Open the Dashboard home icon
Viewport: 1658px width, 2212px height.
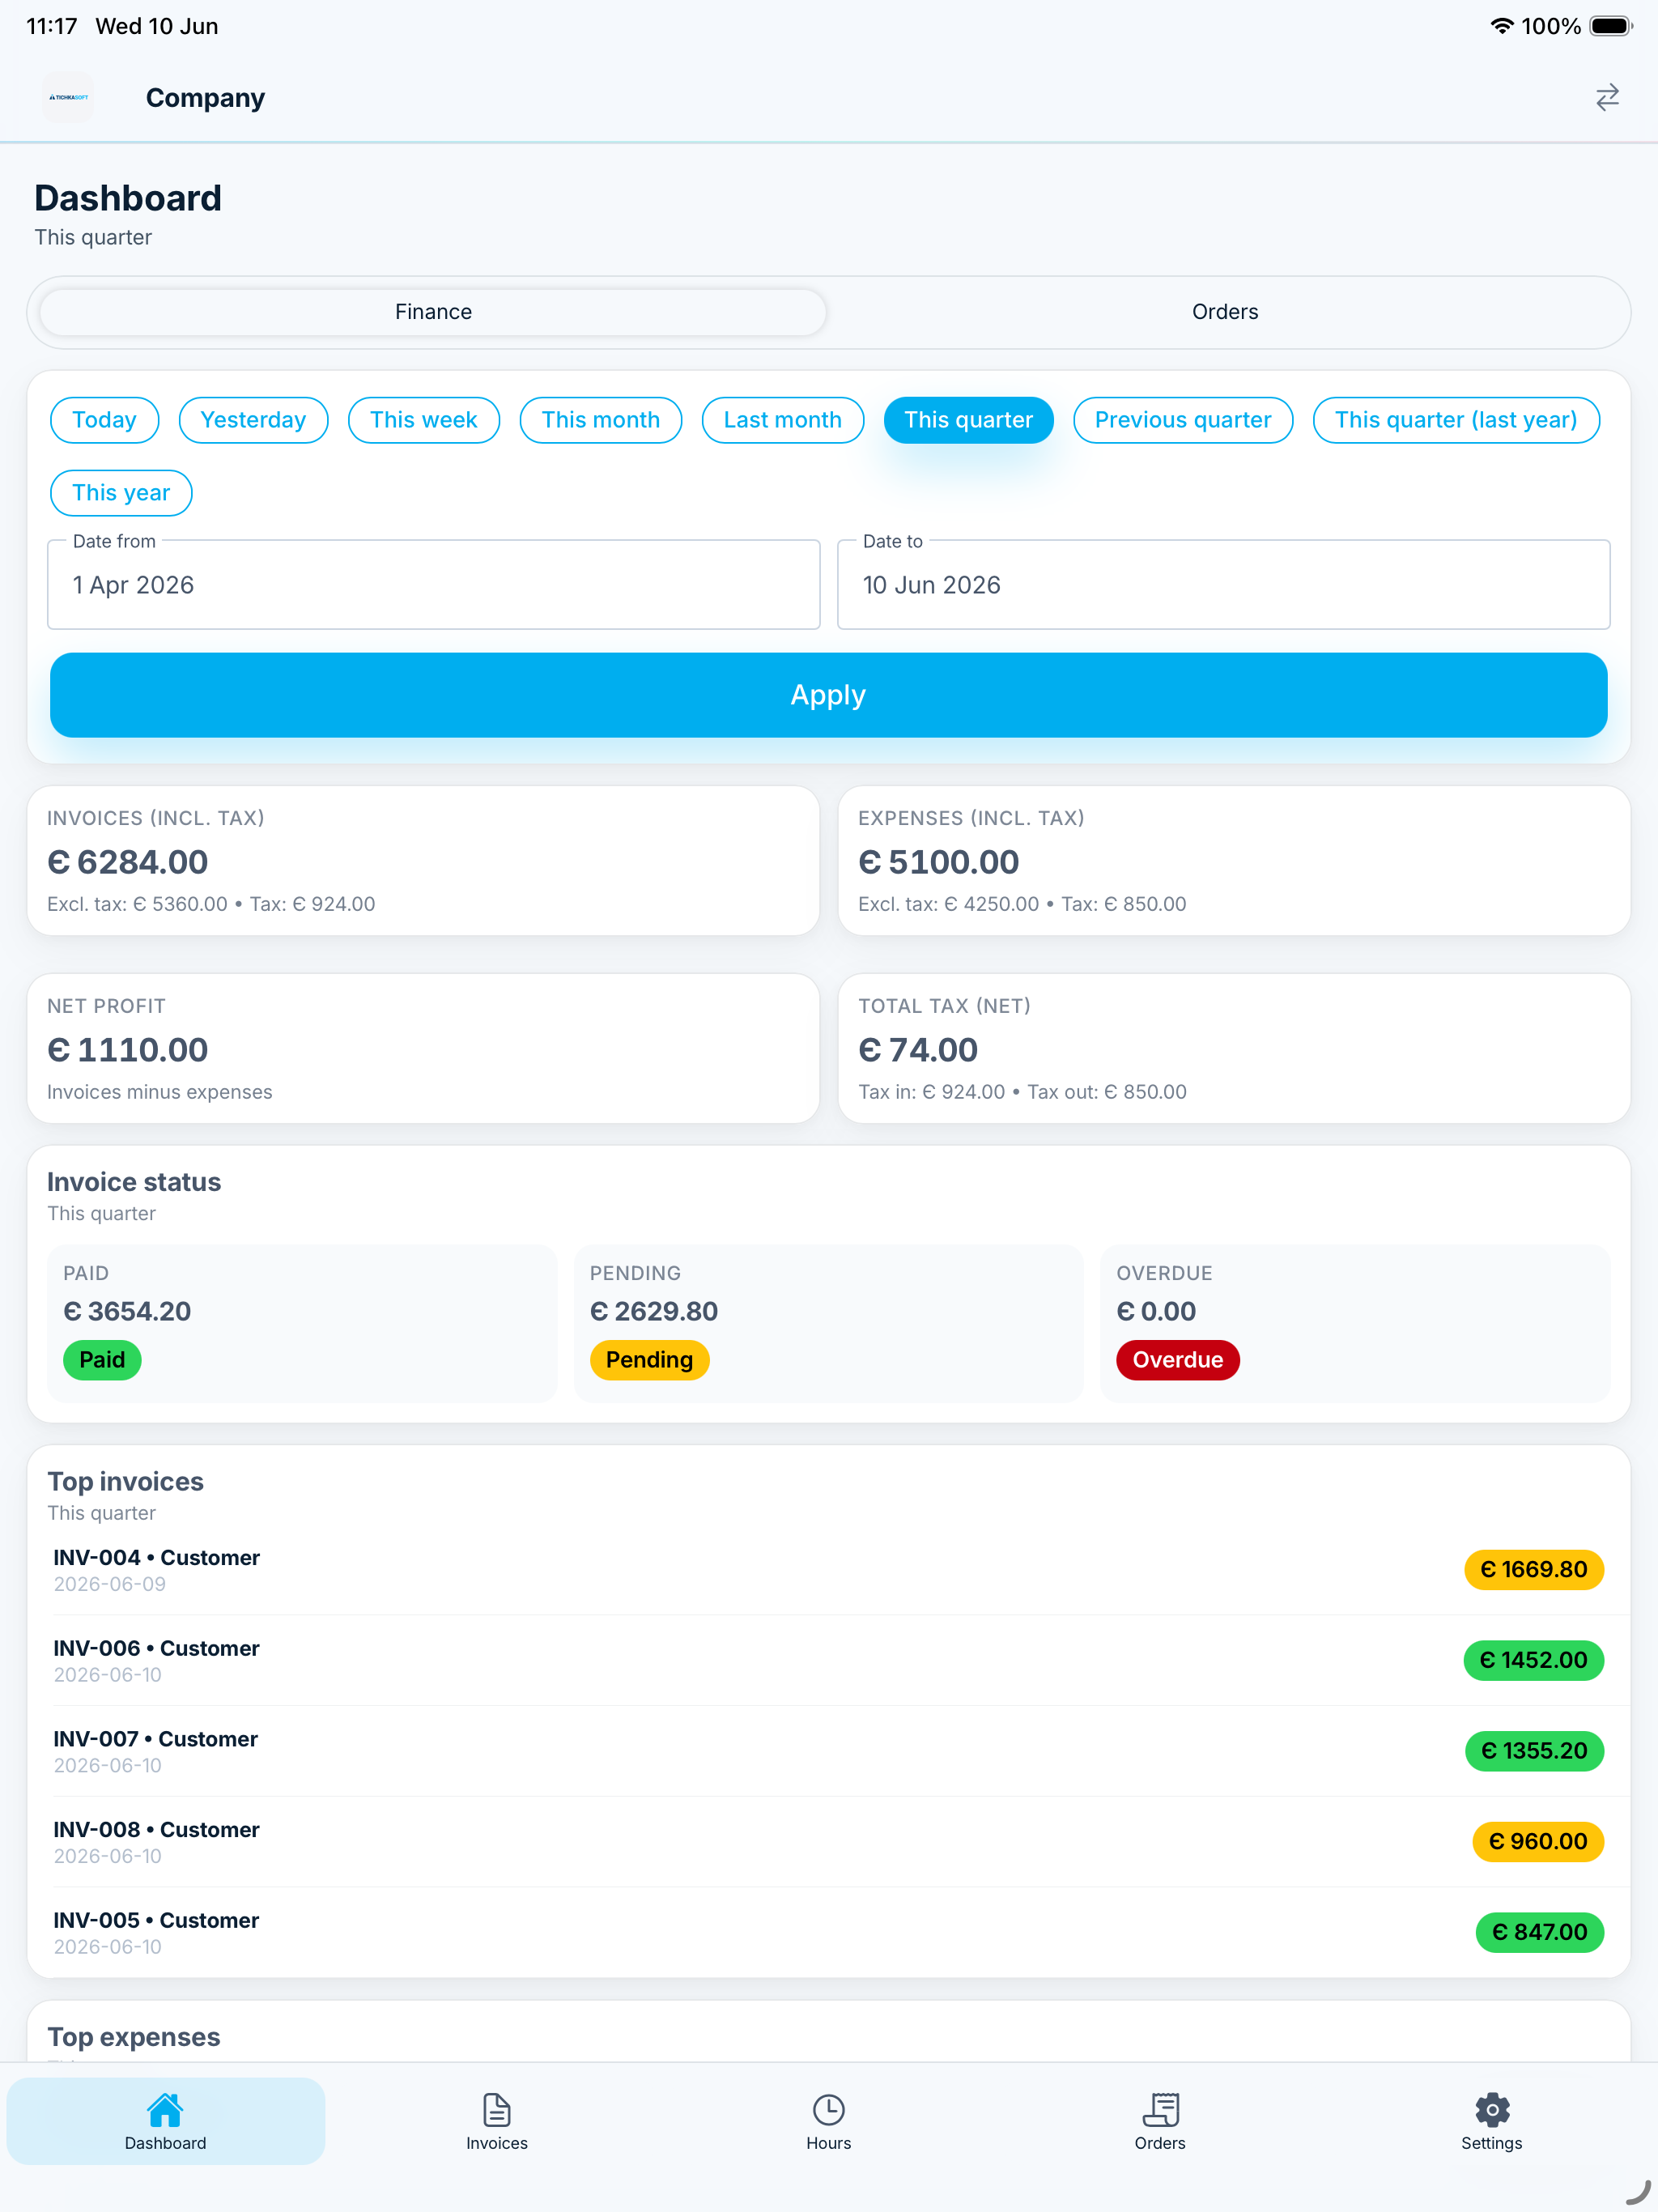(x=165, y=2109)
